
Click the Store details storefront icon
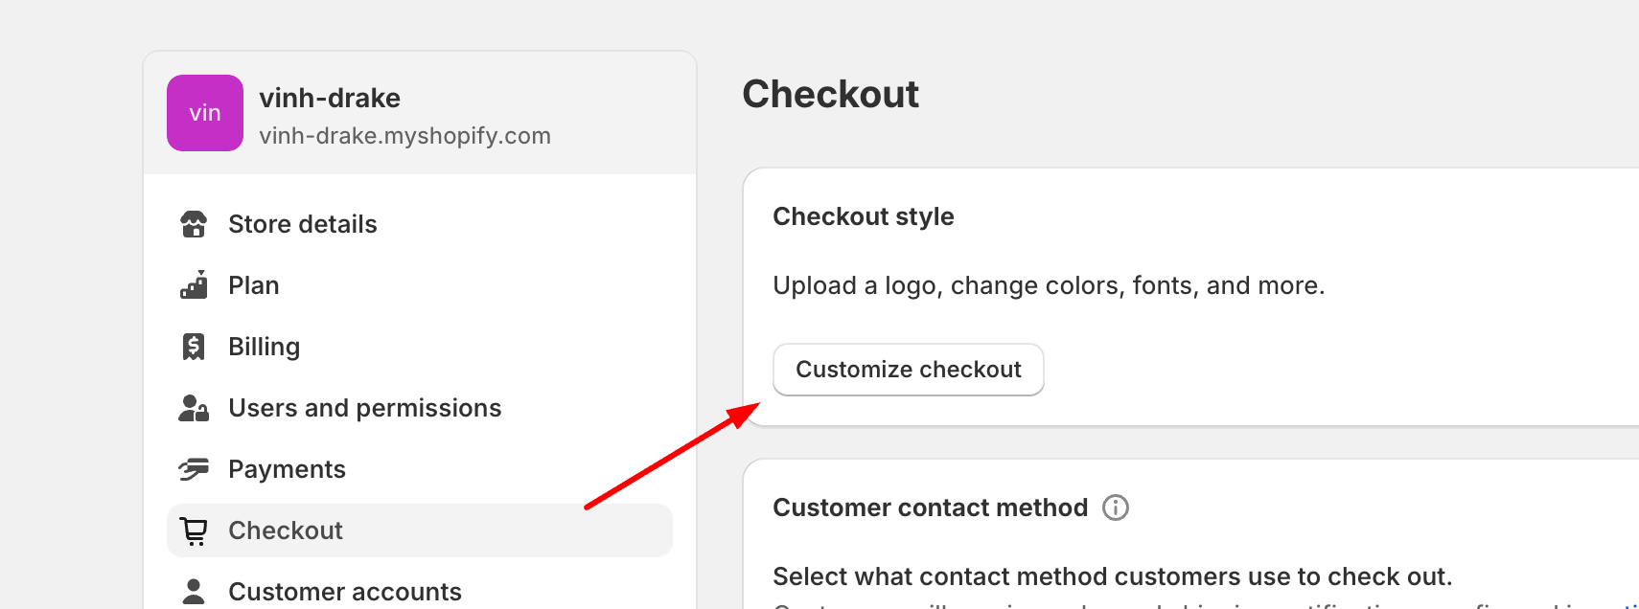(194, 224)
